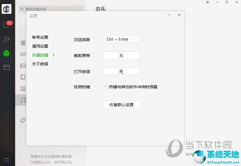Maximize the main WeChat window
The height and width of the screenshot is (166, 241).
point(227,2)
